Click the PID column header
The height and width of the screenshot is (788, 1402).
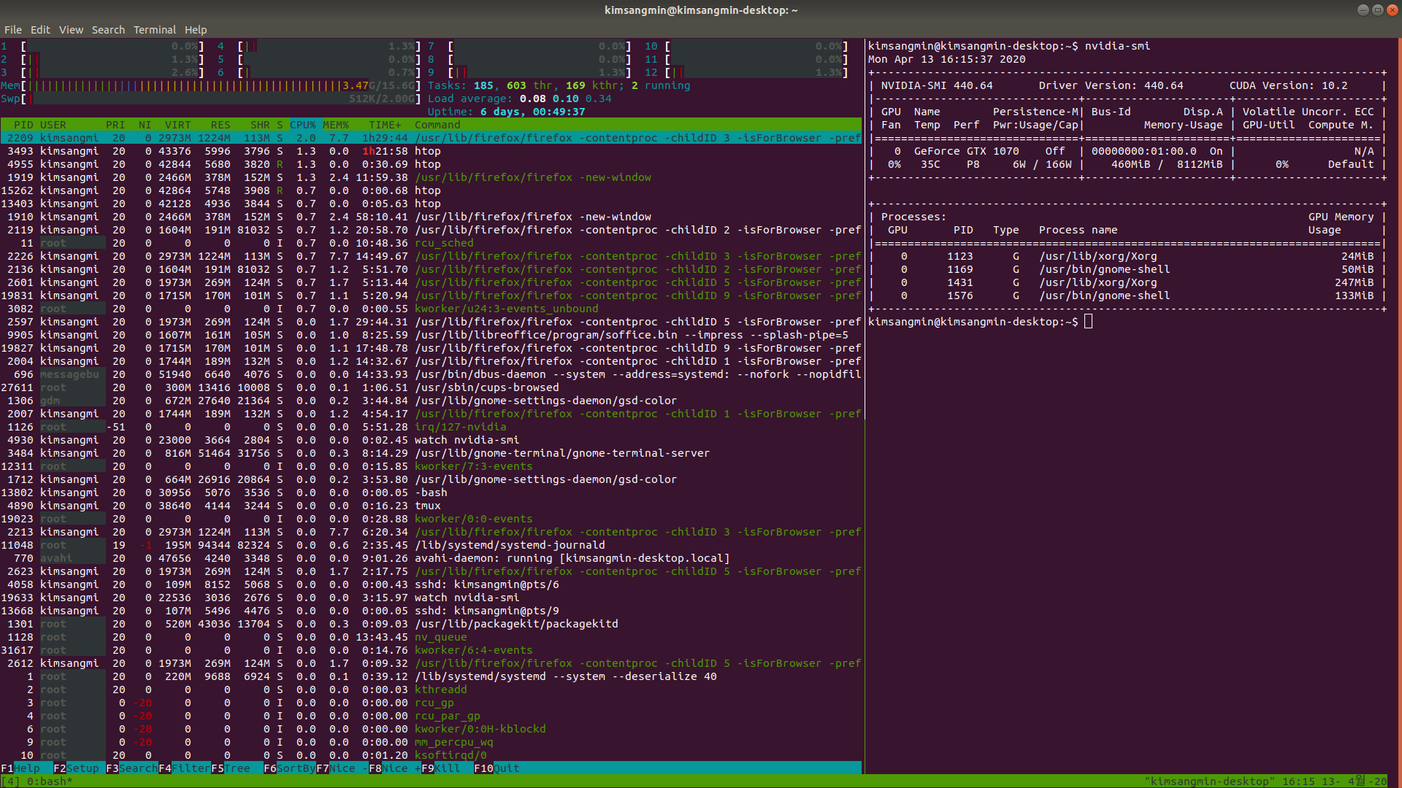(x=23, y=125)
